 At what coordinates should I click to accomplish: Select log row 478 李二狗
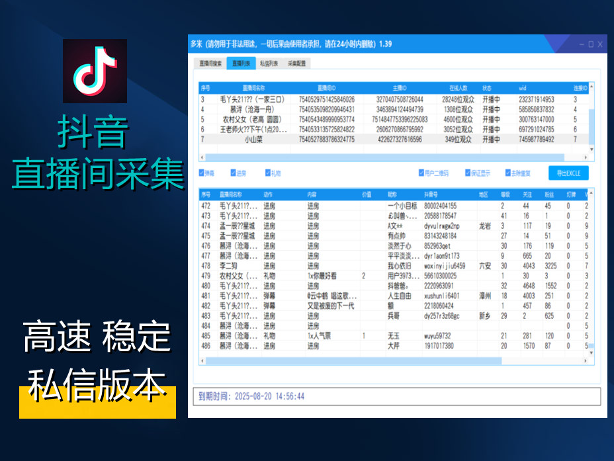point(394,266)
